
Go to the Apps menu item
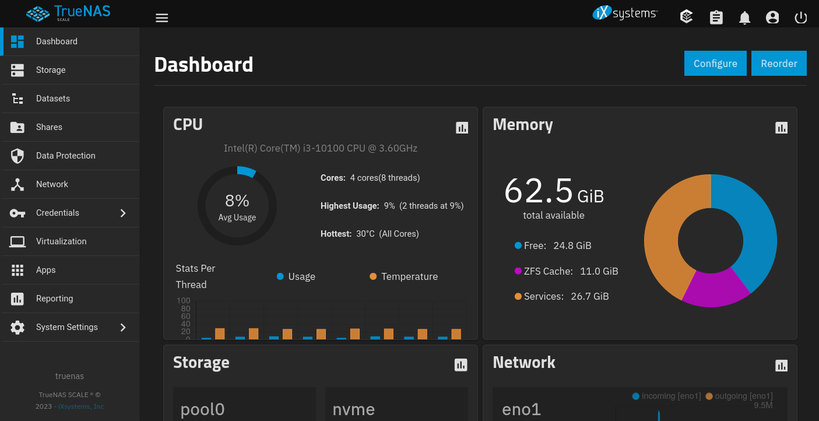click(70, 270)
